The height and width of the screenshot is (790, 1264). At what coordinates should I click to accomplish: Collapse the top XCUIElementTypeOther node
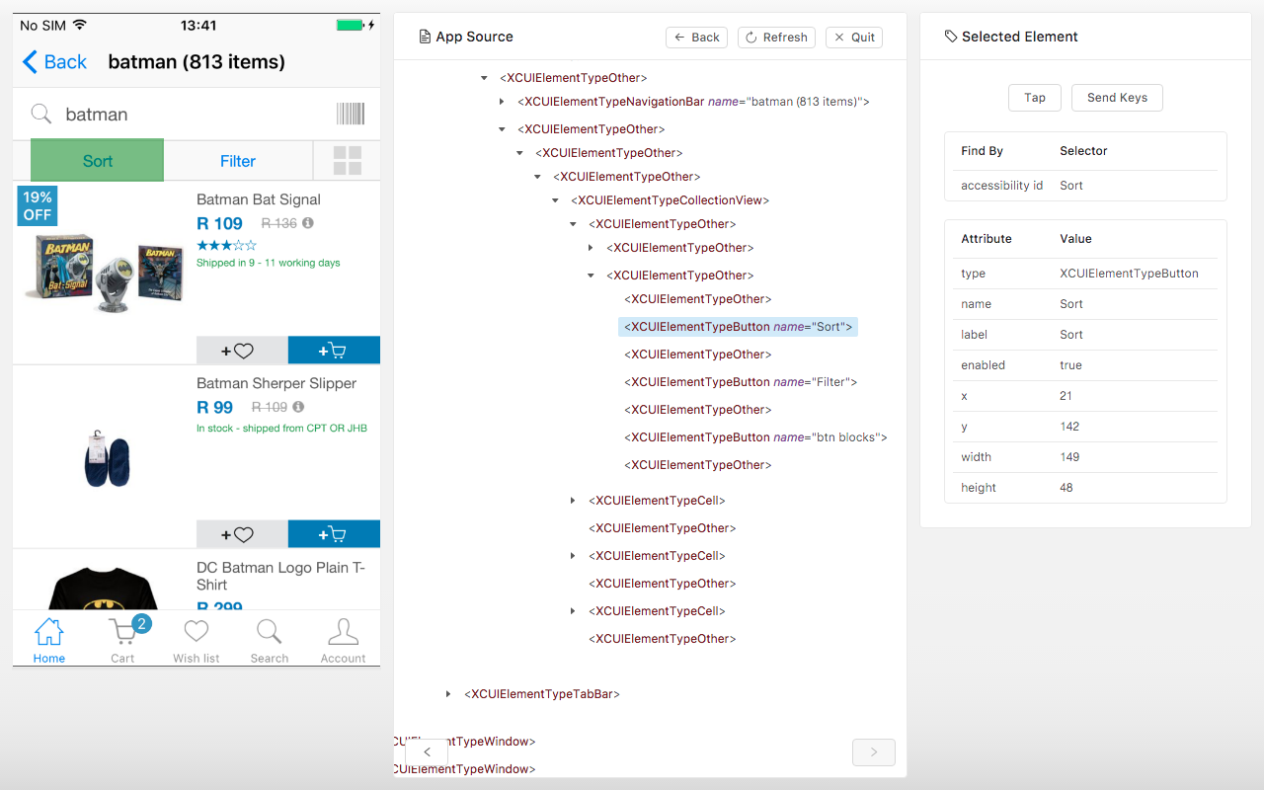click(x=484, y=78)
